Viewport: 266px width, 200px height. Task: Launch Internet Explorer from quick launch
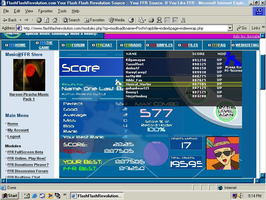click(35, 196)
